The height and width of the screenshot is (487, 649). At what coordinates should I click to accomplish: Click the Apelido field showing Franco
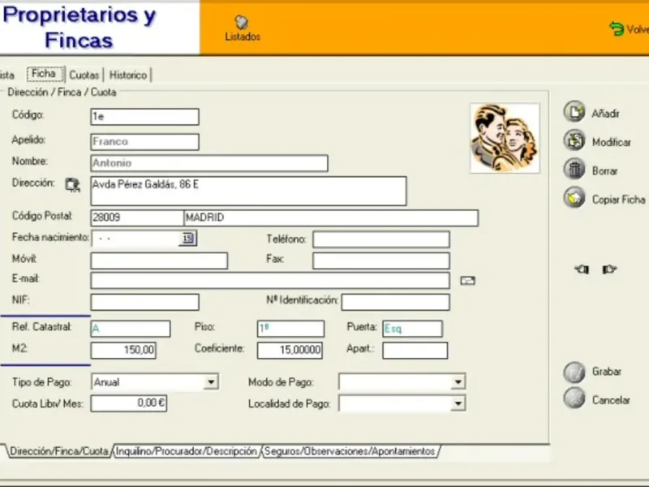(x=145, y=141)
